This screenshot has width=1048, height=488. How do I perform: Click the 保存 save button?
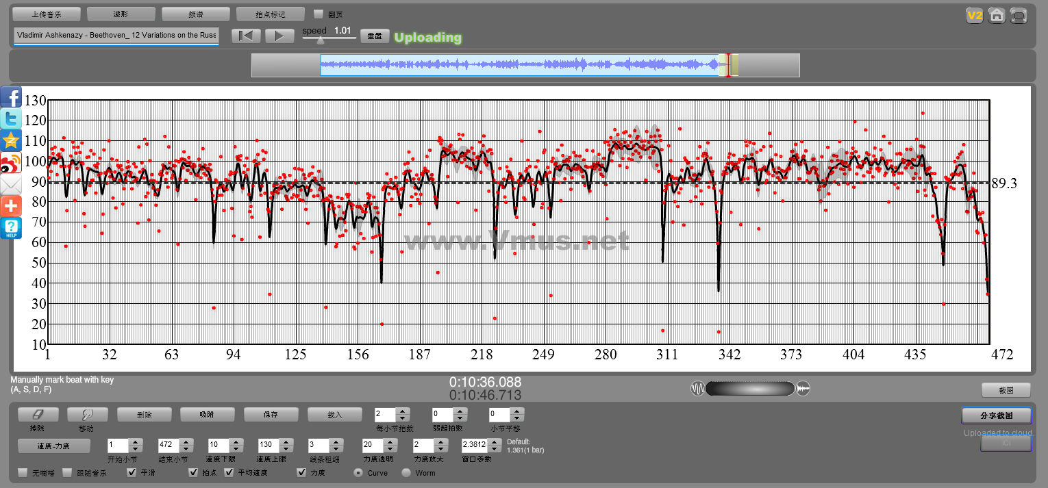tap(271, 415)
